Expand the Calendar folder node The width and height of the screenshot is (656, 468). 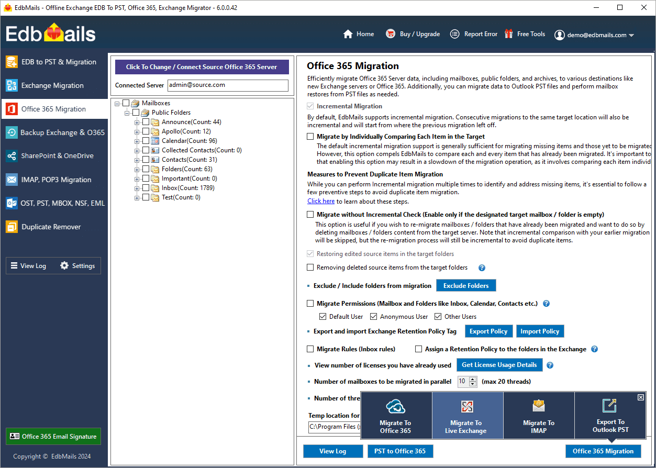click(137, 141)
